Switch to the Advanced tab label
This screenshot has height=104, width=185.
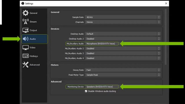[35, 65]
